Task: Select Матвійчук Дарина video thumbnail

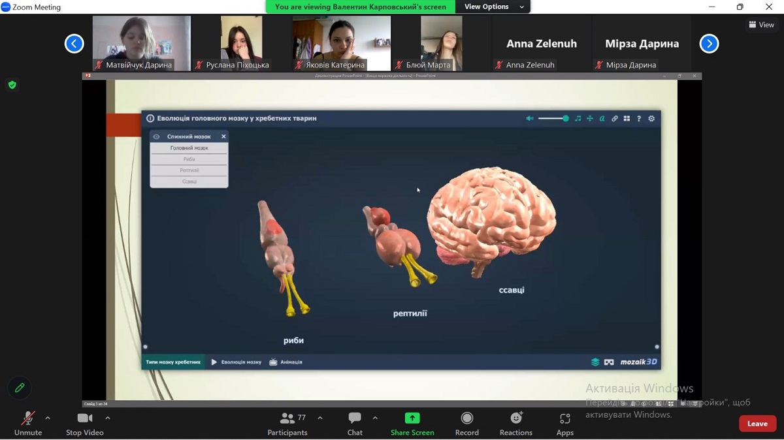Action: tap(142, 43)
